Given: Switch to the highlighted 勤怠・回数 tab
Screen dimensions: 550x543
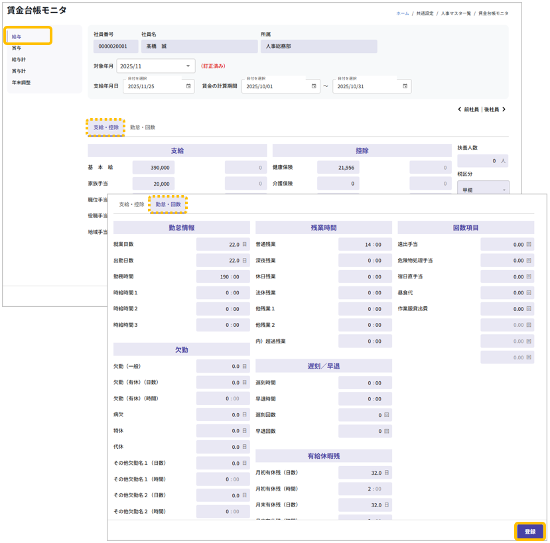Looking at the screenshot, I should click(168, 204).
